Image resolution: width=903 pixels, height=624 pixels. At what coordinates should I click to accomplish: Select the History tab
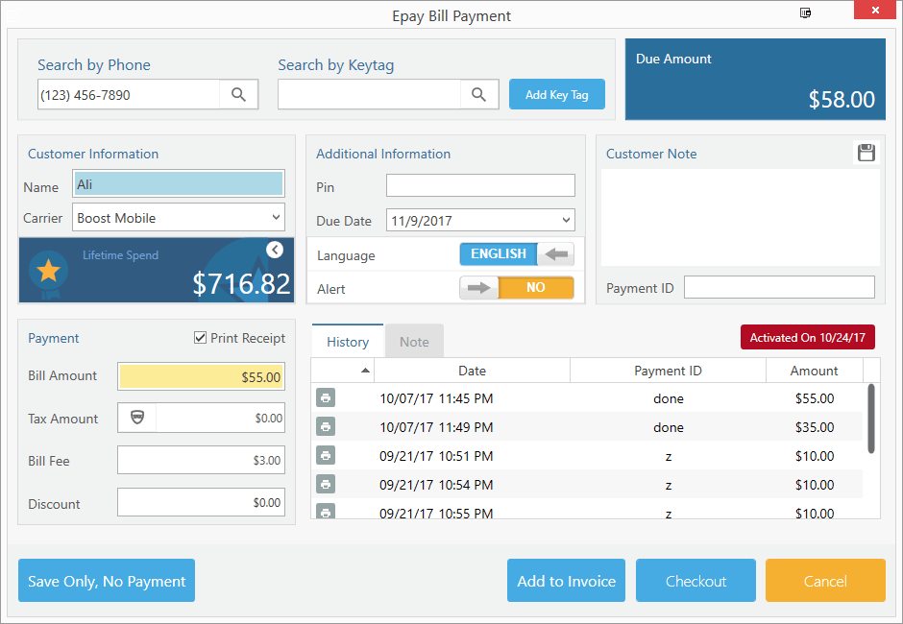coord(347,342)
